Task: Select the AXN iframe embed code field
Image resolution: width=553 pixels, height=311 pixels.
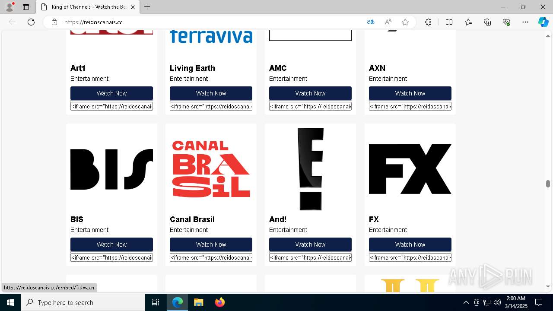Action: 410,106
